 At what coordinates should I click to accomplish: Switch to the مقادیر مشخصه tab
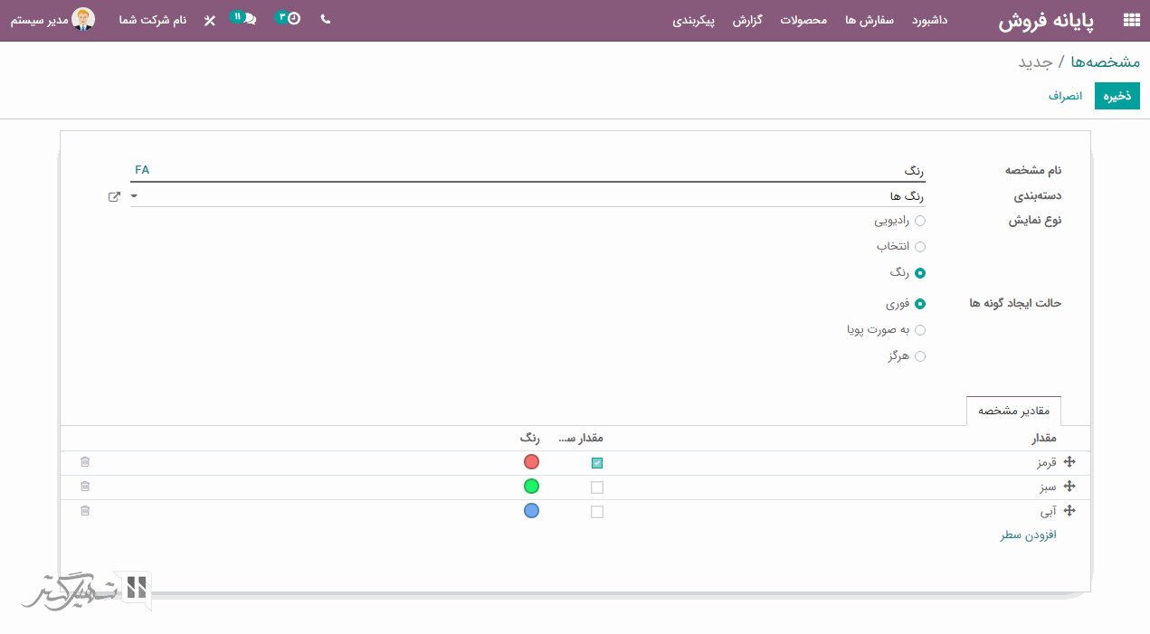tap(1013, 411)
